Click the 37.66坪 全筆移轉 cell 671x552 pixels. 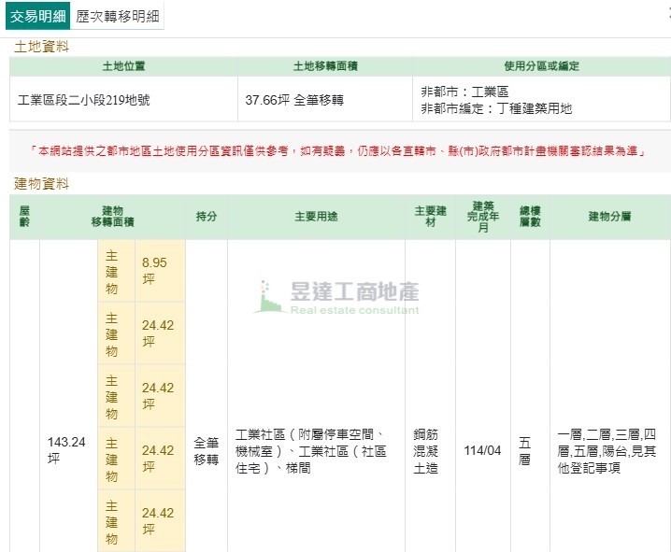pyautogui.click(x=293, y=100)
